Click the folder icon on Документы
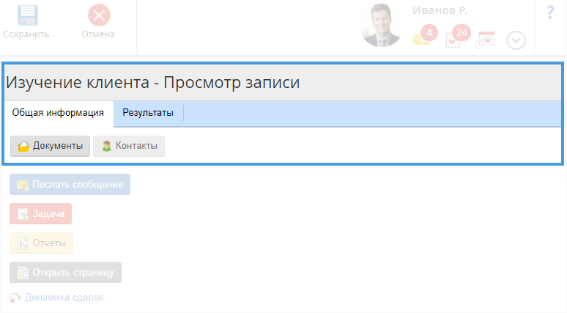Screen dimensions: 567x313 [x=24, y=146]
